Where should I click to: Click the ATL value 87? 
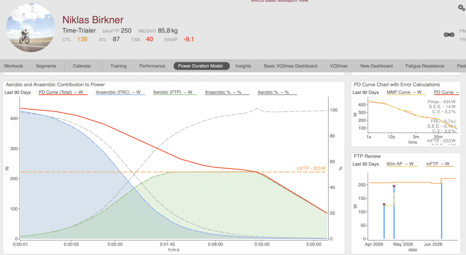click(x=116, y=39)
